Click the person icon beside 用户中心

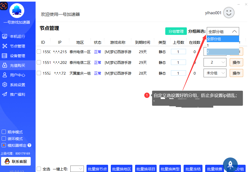5,75
